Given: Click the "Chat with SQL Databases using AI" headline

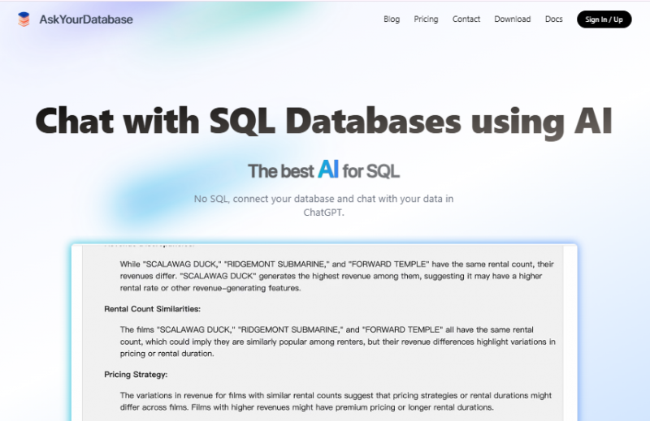Looking at the screenshot, I should [x=323, y=120].
